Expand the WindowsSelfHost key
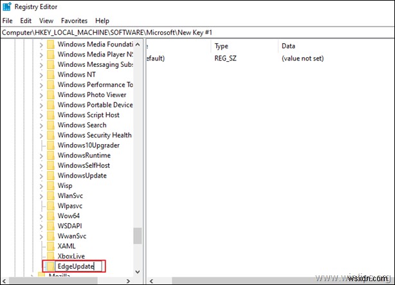This screenshot has width=395, height=285. click(41, 166)
